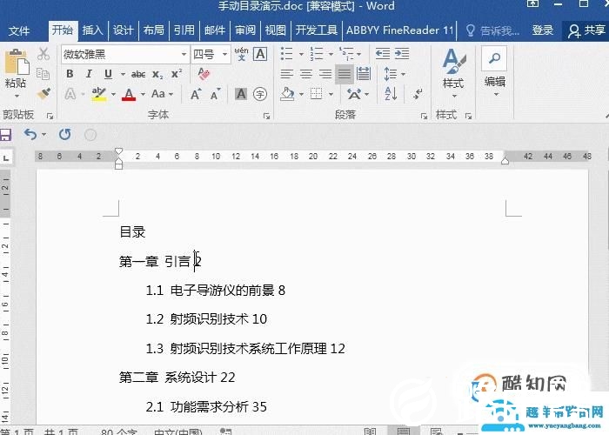The height and width of the screenshot is (435, 609).
Task: Open text effects outline A
Action: pyautogui.click(x=70, y=94)
